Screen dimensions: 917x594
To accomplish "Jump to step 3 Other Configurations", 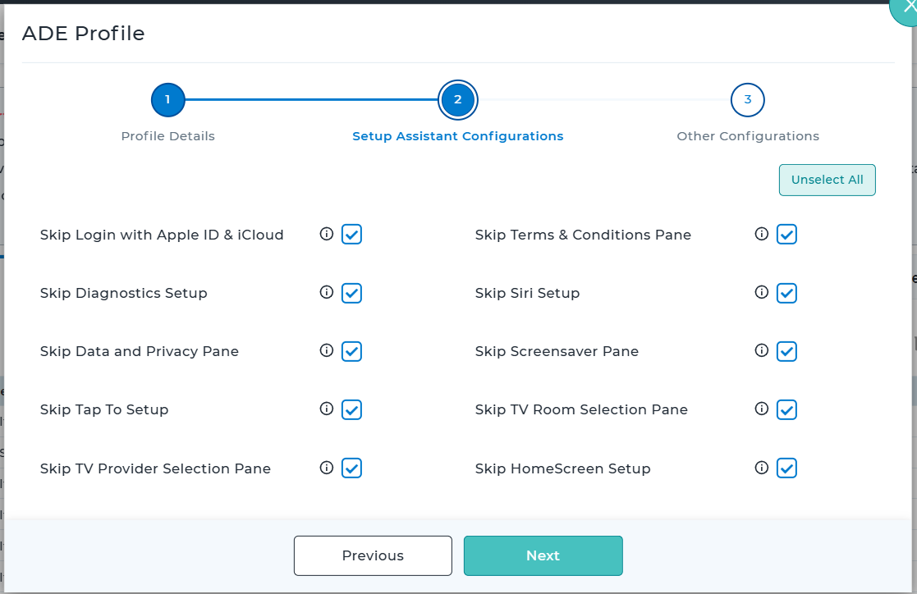I will point(747,101).
